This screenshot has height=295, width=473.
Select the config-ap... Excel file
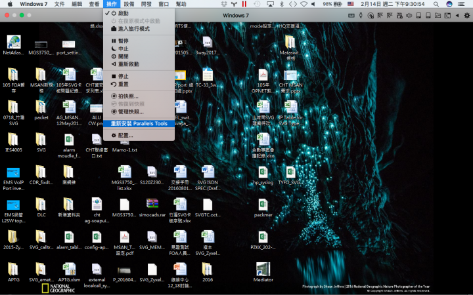[97, 240]
